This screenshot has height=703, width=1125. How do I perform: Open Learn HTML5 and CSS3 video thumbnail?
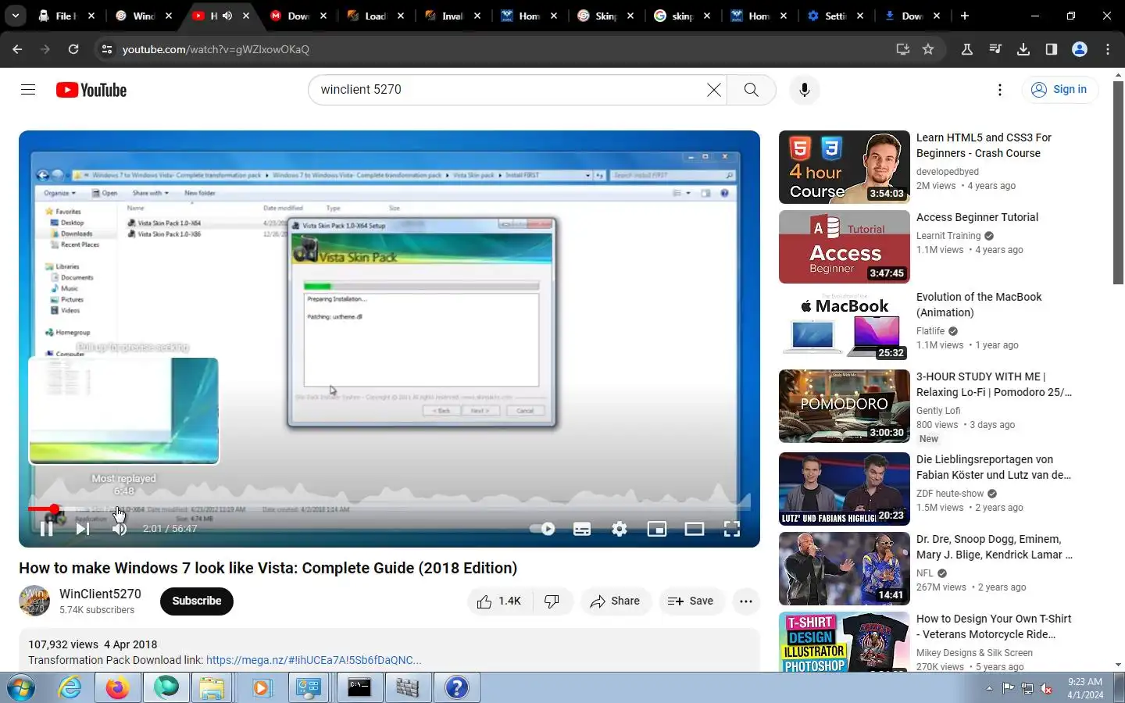[844, 167]
